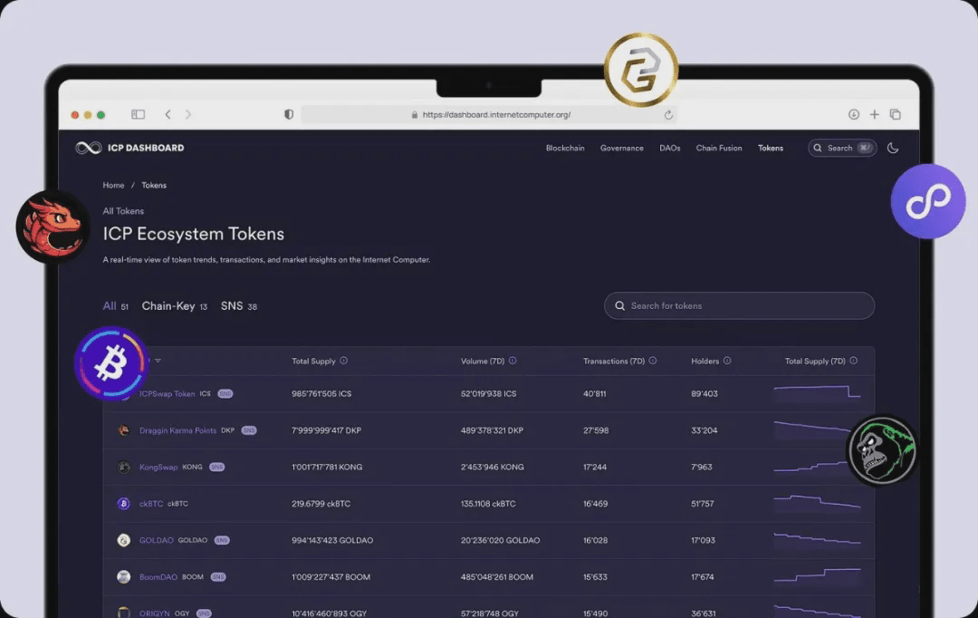The image size is (978, 618).
Task: Click the new tab plus icon
Action: coord(874,115)
